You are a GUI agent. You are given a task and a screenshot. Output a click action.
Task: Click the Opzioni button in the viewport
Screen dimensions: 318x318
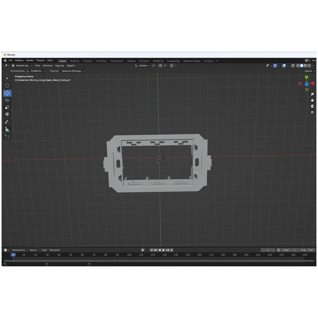309,71
